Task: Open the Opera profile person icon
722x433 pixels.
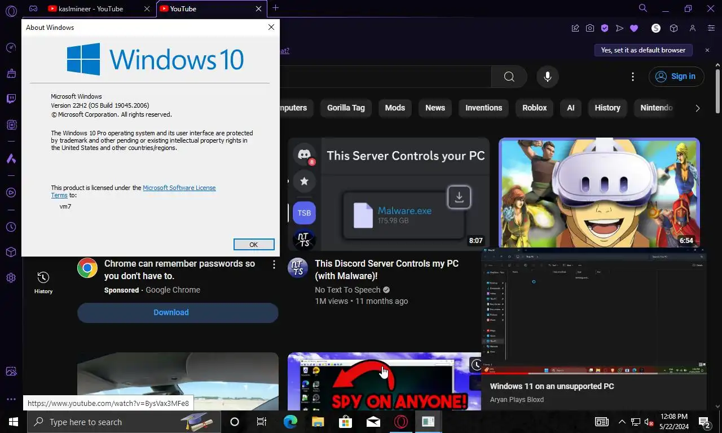Action: tap(693, 28)
